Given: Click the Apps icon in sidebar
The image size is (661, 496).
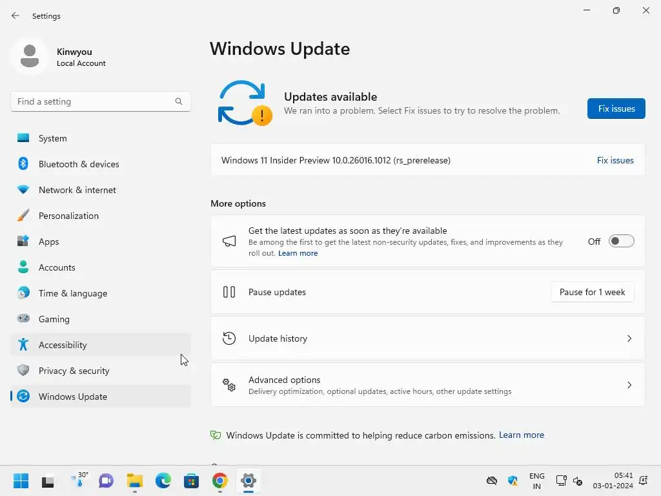Looking at the screenshot, I should click(23, 242).
